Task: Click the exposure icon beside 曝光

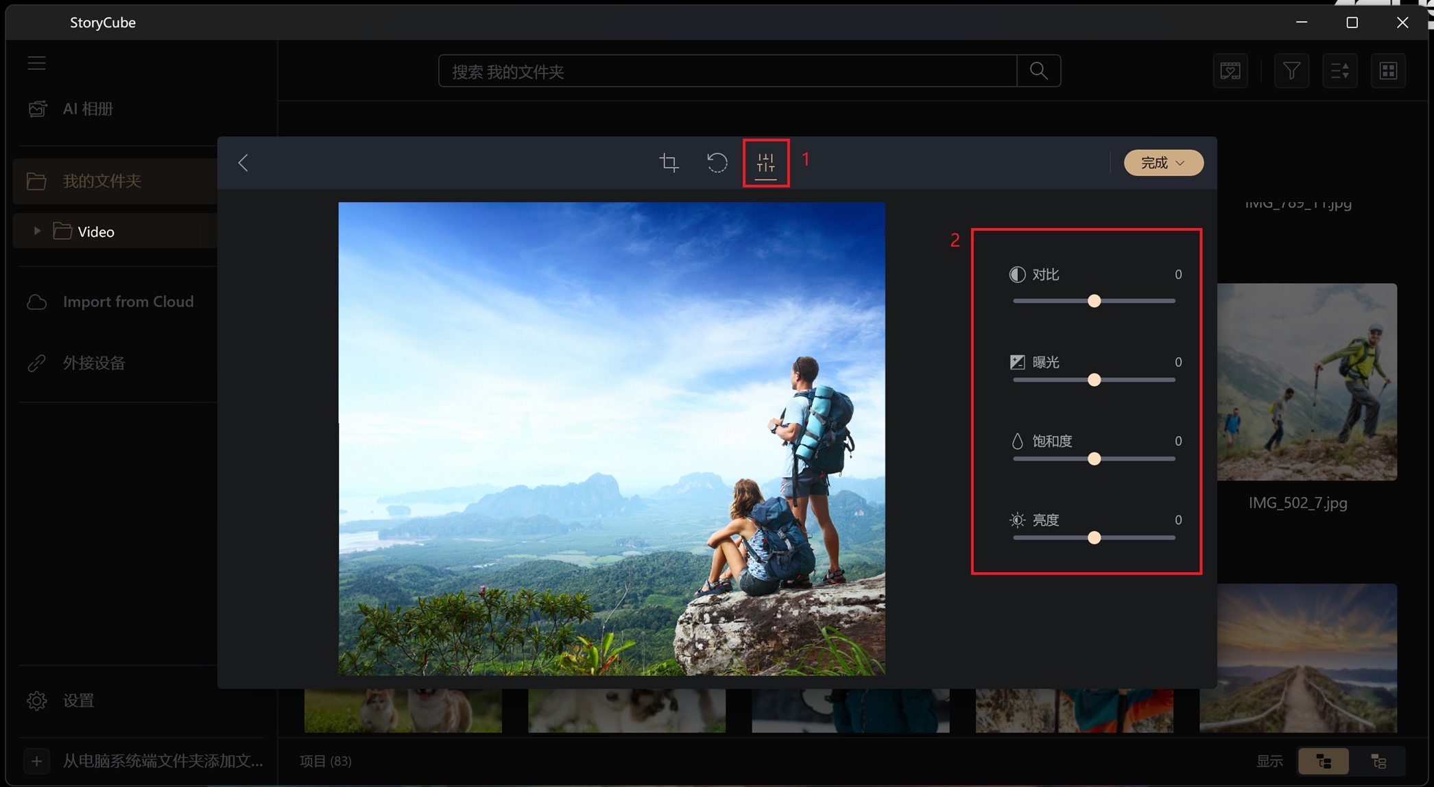Action: point(1017,362)
